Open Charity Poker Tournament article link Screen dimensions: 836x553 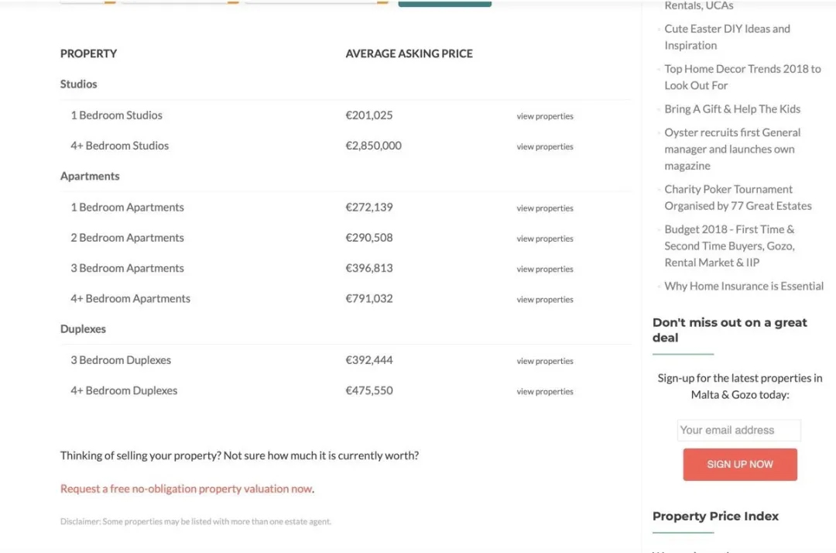[738, 197]
